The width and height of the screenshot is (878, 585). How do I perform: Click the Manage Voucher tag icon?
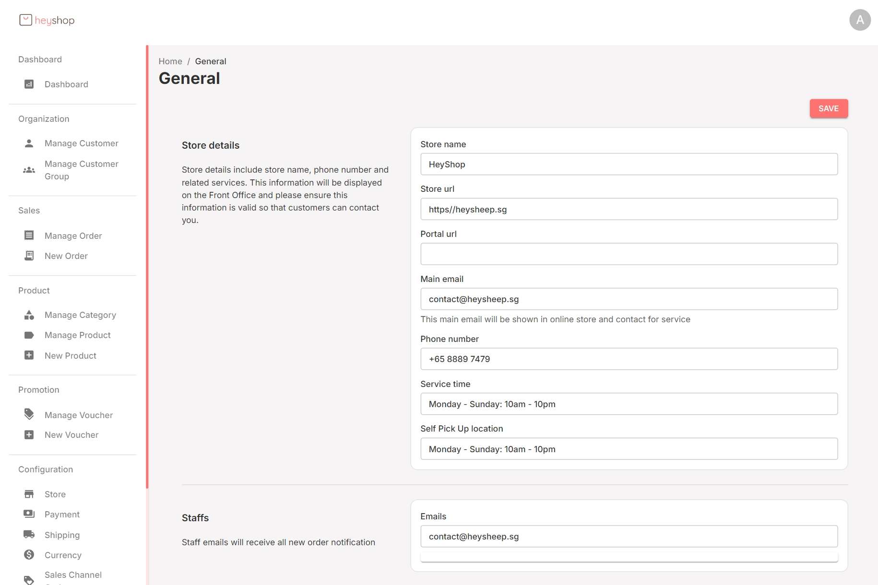29,414
